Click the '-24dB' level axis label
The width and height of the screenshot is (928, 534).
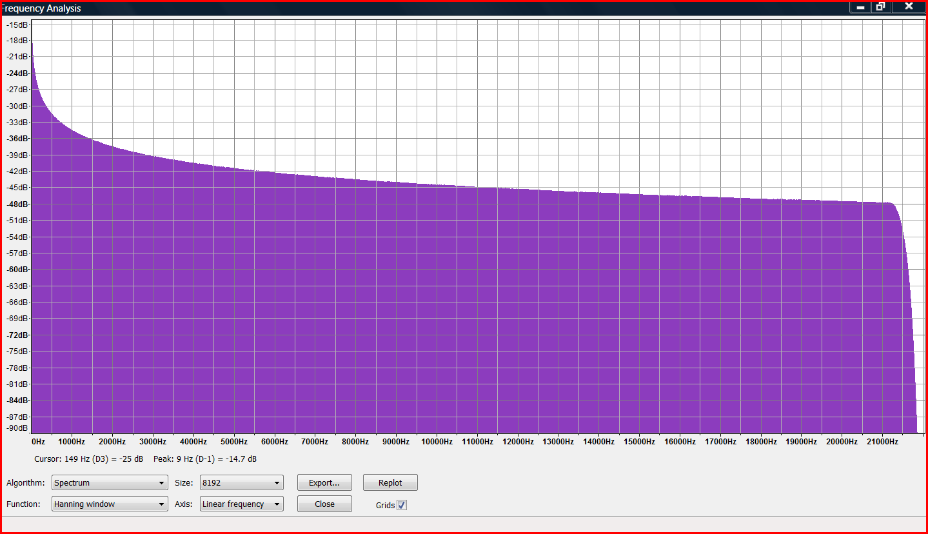(17, 73)
